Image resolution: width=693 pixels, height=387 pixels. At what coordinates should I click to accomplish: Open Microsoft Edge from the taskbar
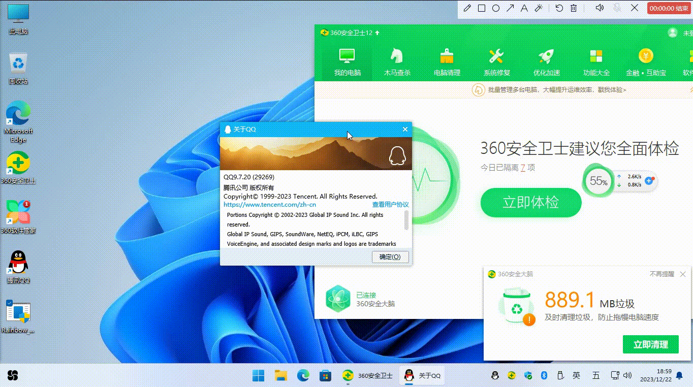click(303, 376)
